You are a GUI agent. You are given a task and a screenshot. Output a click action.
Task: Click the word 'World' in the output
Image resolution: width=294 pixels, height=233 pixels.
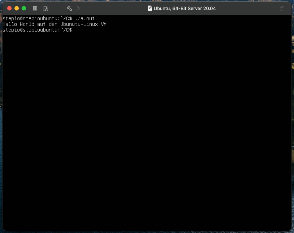point(27,24)
